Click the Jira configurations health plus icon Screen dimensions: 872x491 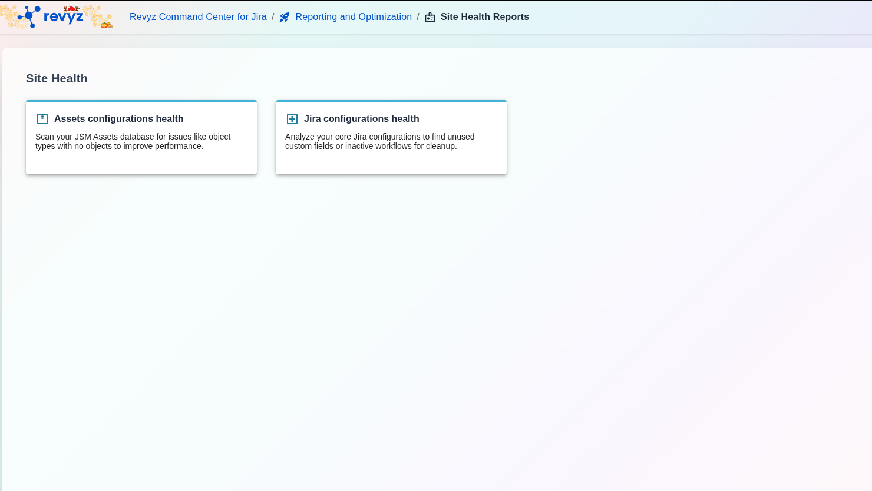[292, 119]
